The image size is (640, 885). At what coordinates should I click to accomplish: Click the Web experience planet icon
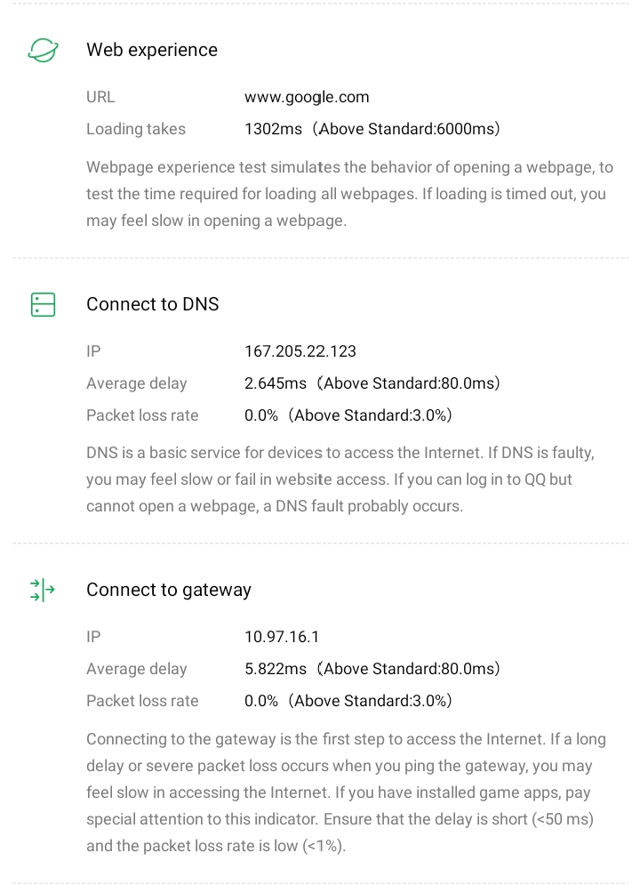[x=43, y=50]
